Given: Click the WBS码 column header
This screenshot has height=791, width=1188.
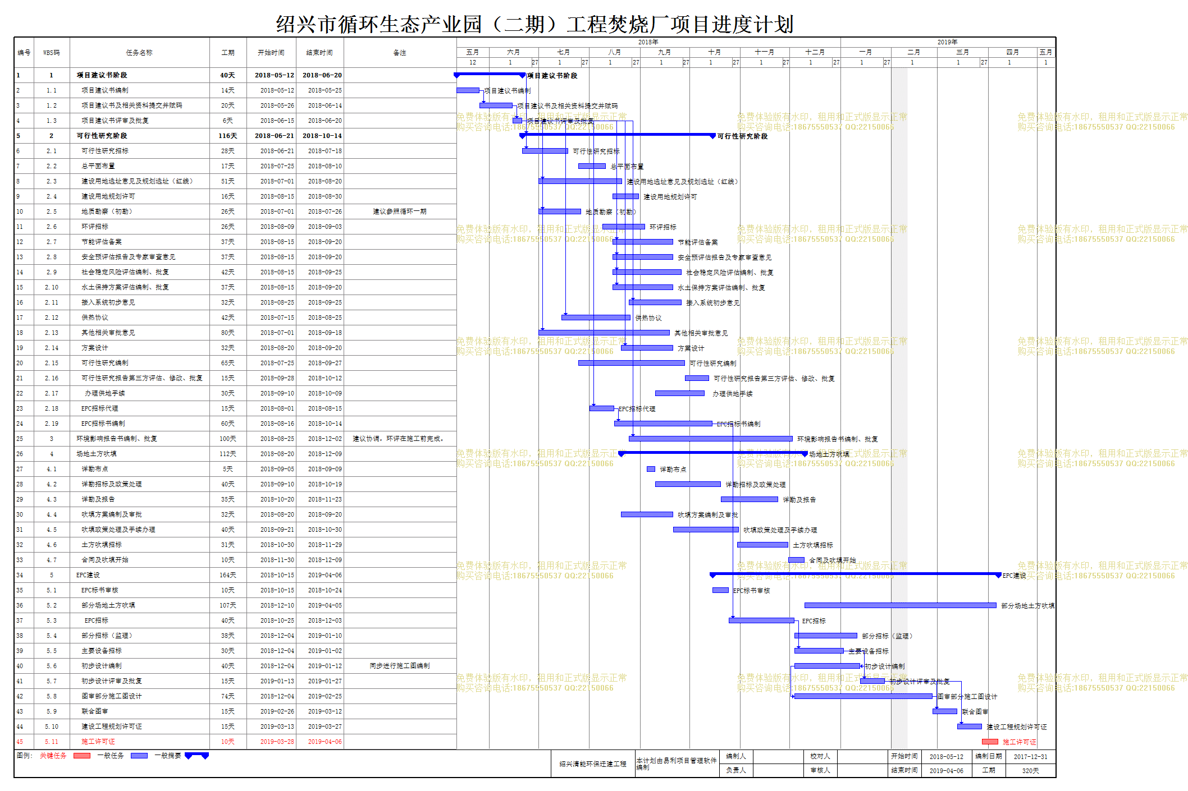Looking at the screenshot, I should pos(52,53).
